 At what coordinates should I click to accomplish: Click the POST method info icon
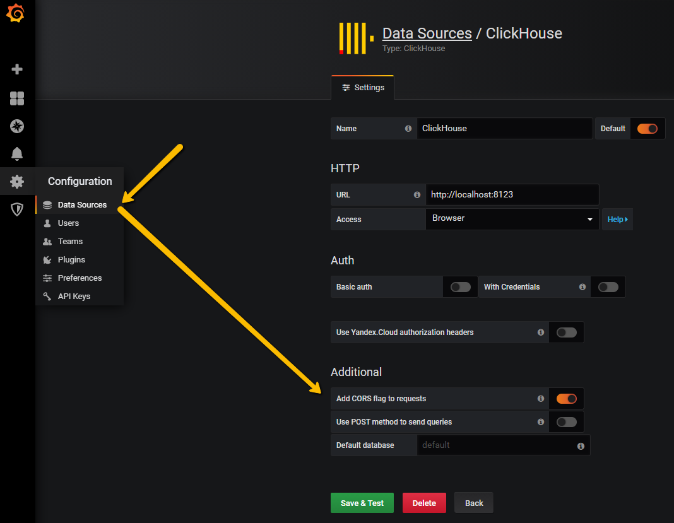pos(541,421)
